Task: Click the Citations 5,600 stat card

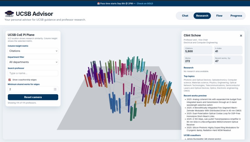Action: click(x=198, y=50)
